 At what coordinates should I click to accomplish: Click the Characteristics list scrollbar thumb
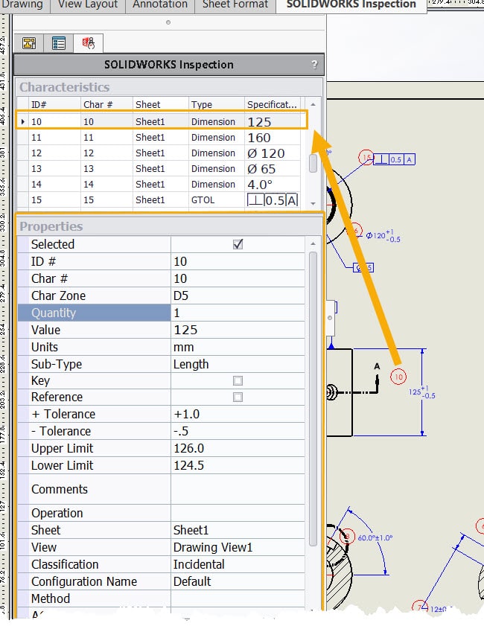point(313,163)
